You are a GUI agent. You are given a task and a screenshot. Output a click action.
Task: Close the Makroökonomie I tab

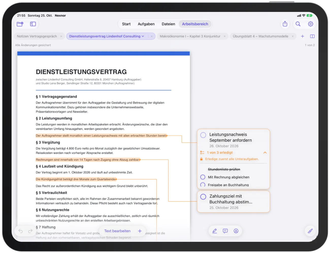(225, 36)
